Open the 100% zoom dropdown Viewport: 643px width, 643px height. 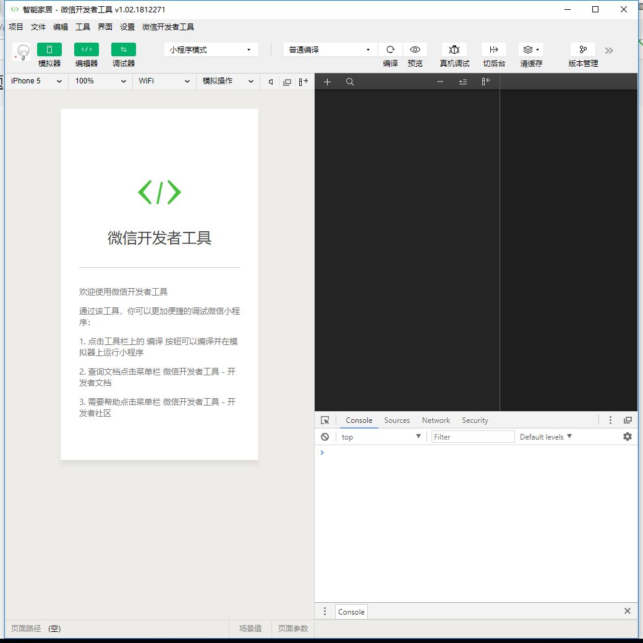pos(100,81)
